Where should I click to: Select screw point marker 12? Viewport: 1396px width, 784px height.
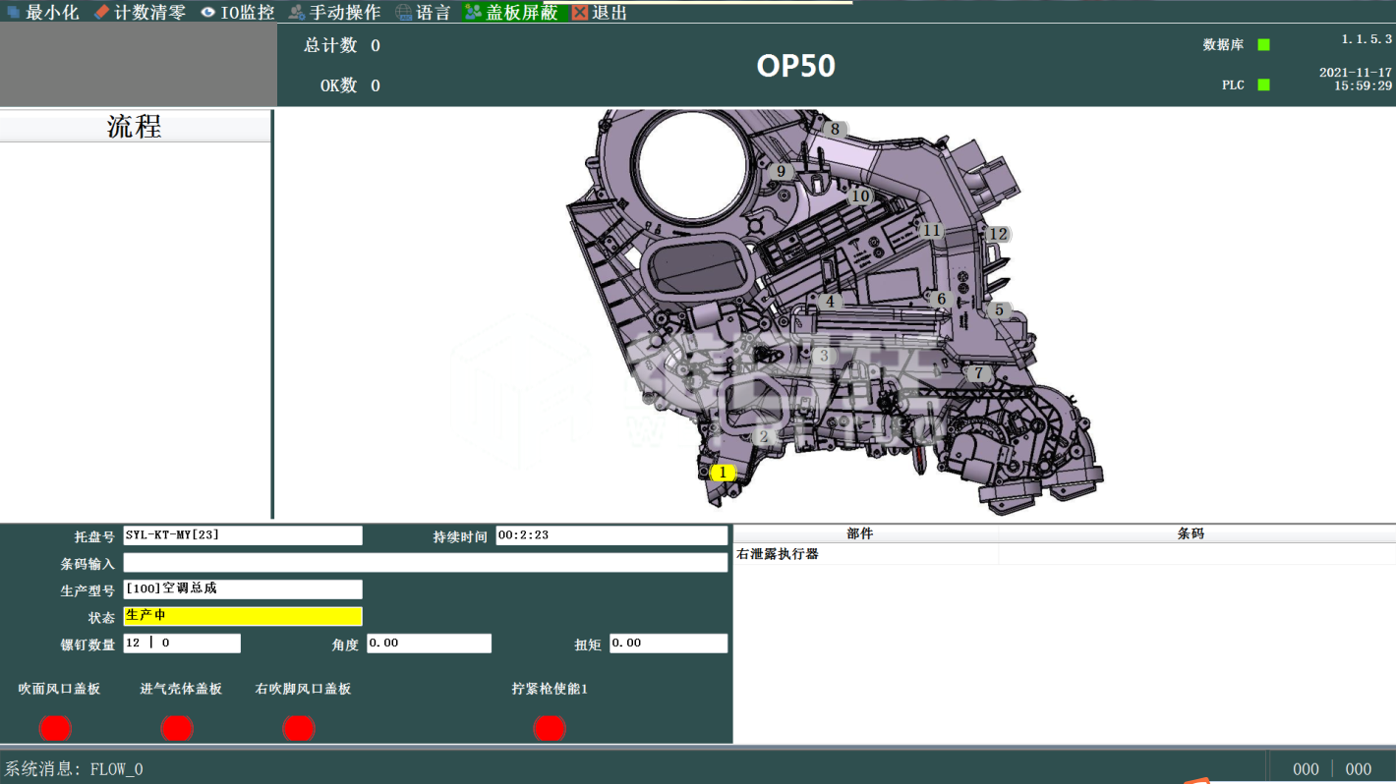(x=998, y=234)
